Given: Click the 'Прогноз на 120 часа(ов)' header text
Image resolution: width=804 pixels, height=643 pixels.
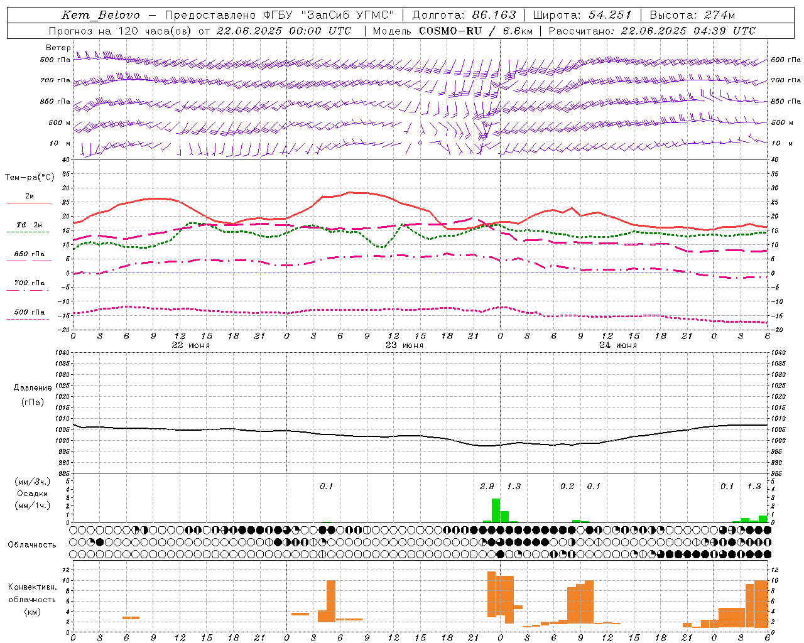Looking at the screenshot, I should coord(120,31).
